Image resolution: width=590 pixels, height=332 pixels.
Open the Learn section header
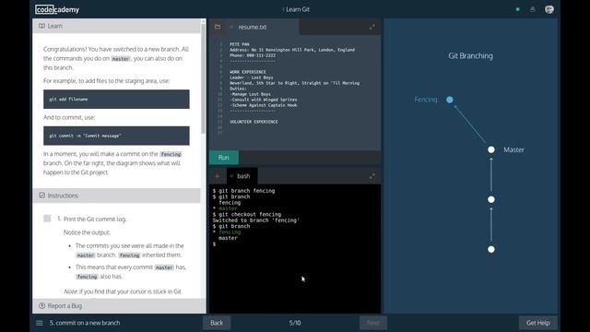(117, 26)
